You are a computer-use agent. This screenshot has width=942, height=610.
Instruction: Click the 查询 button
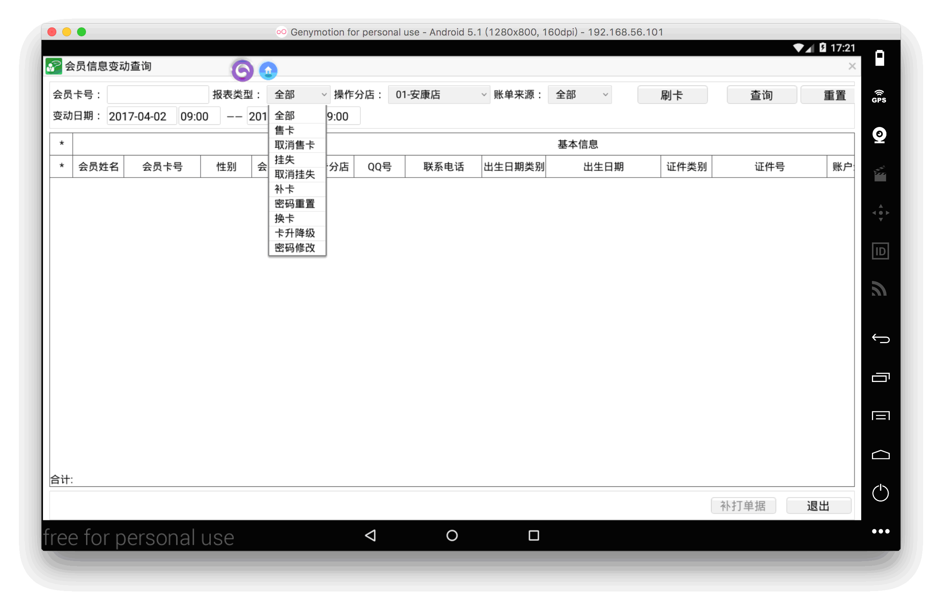762,95
